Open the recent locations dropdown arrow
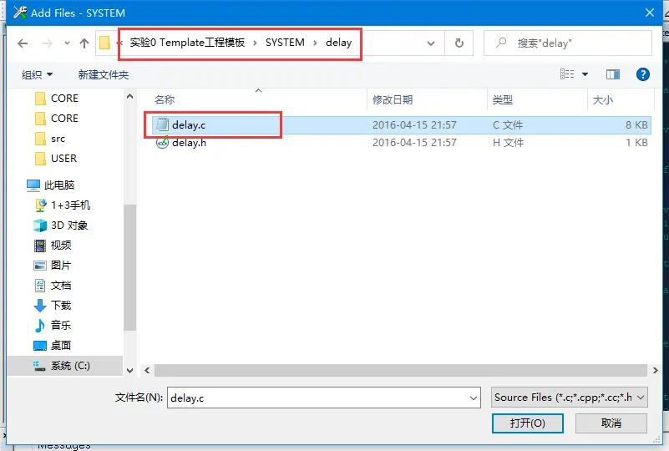This screenshot has height=451, width=669. tap(67, 43)
